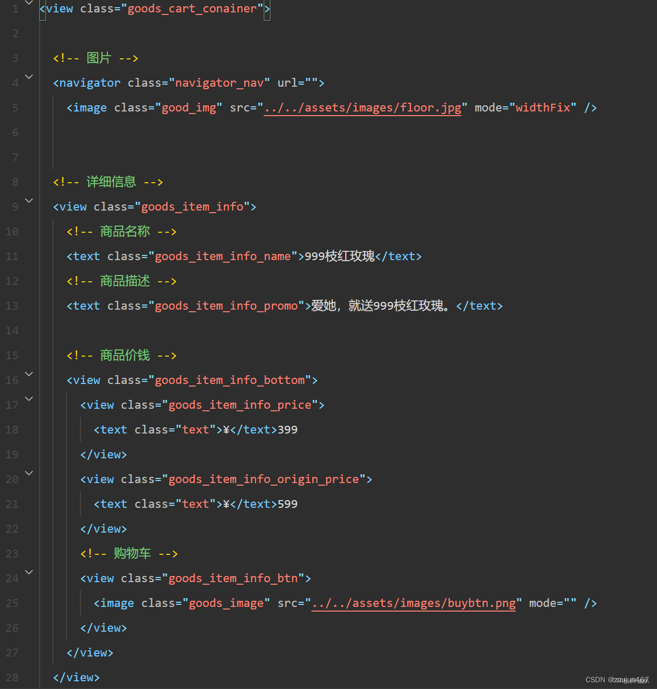This screenshot has width=657, height=689.
Task: Click the comment text 商品名称
Action: pyautogui.click(x=125, y=231)
